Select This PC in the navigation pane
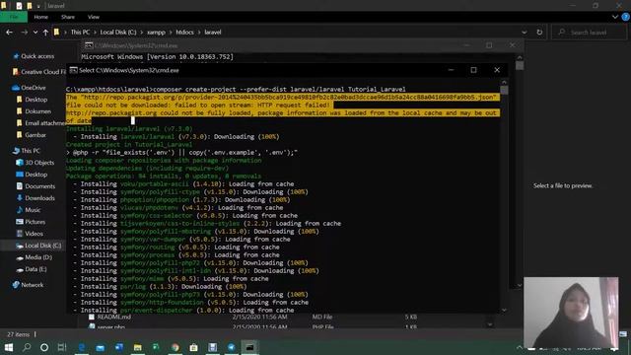The image size is (631, 355). point(27,151)
